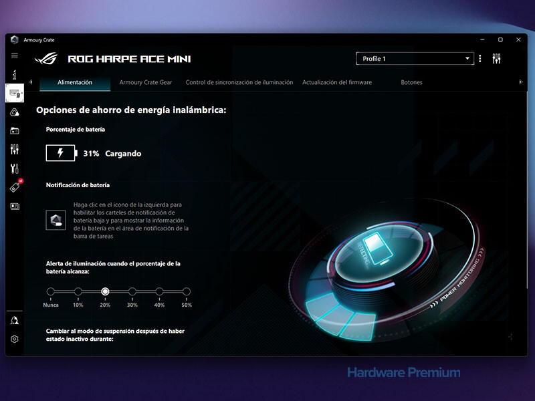Open the Actualización del firmware tab

coord(337,82)
